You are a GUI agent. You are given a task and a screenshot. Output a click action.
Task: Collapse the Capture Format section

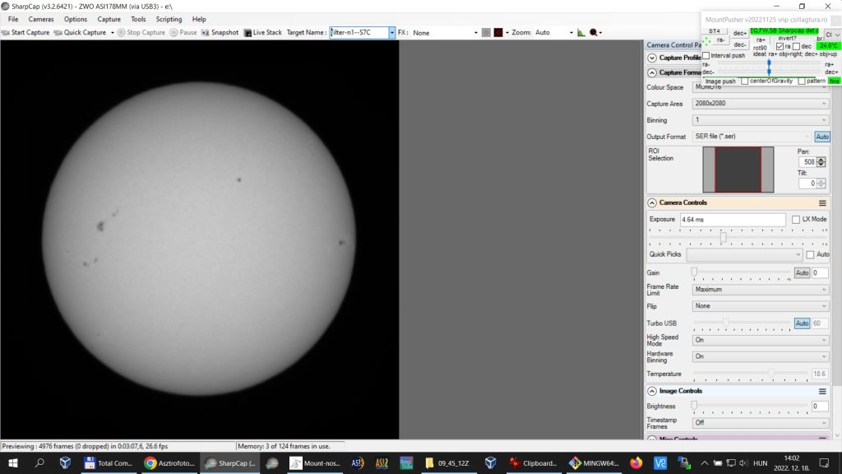[652, 72]
